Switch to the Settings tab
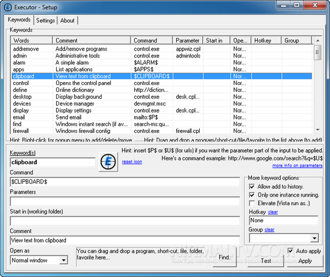The height and width of the screenshot is (277, 330). [45, 21]
